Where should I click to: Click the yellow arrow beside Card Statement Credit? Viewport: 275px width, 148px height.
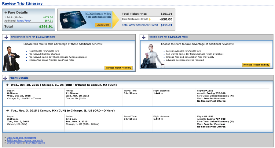(150, 19)
